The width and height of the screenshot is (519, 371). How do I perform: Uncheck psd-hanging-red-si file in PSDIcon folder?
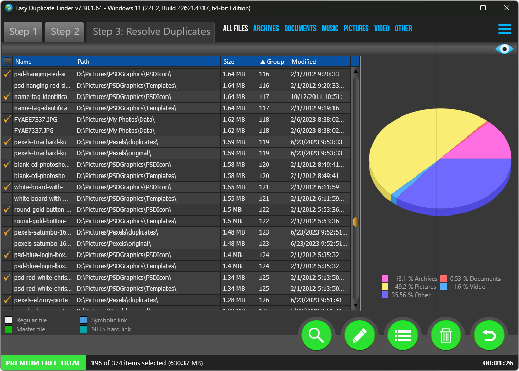(7, 74)
